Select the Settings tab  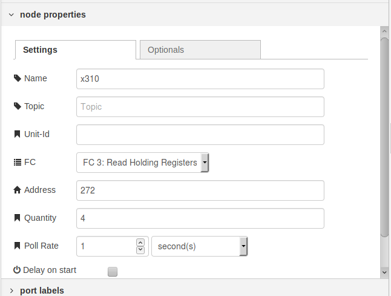click(x=76, y=50)
